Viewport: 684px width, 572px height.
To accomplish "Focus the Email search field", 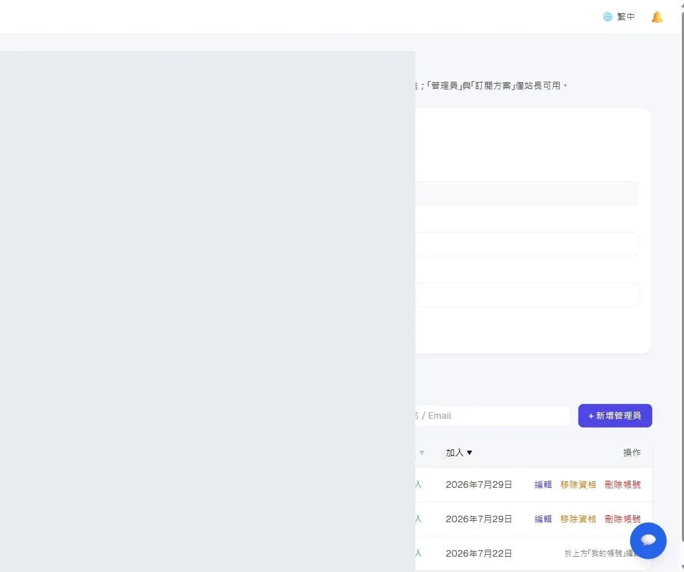I will (492, 416).
